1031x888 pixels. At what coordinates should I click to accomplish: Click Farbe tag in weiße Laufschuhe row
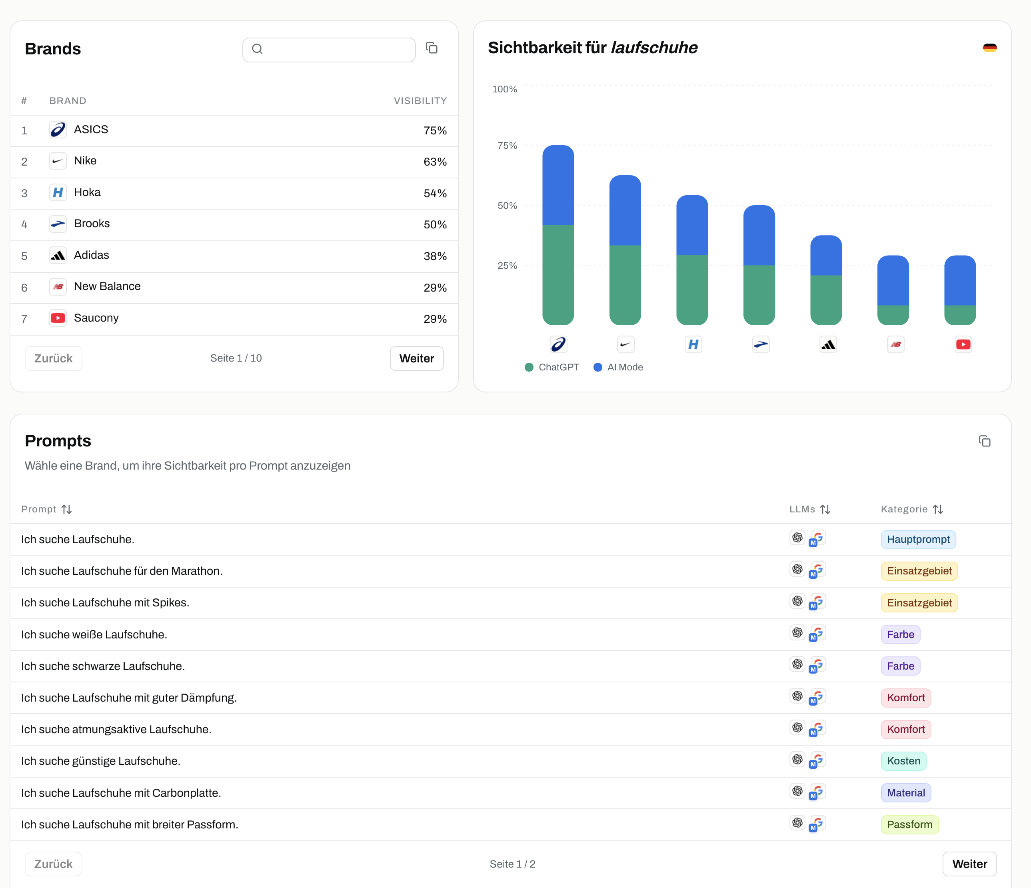(900, 635)
